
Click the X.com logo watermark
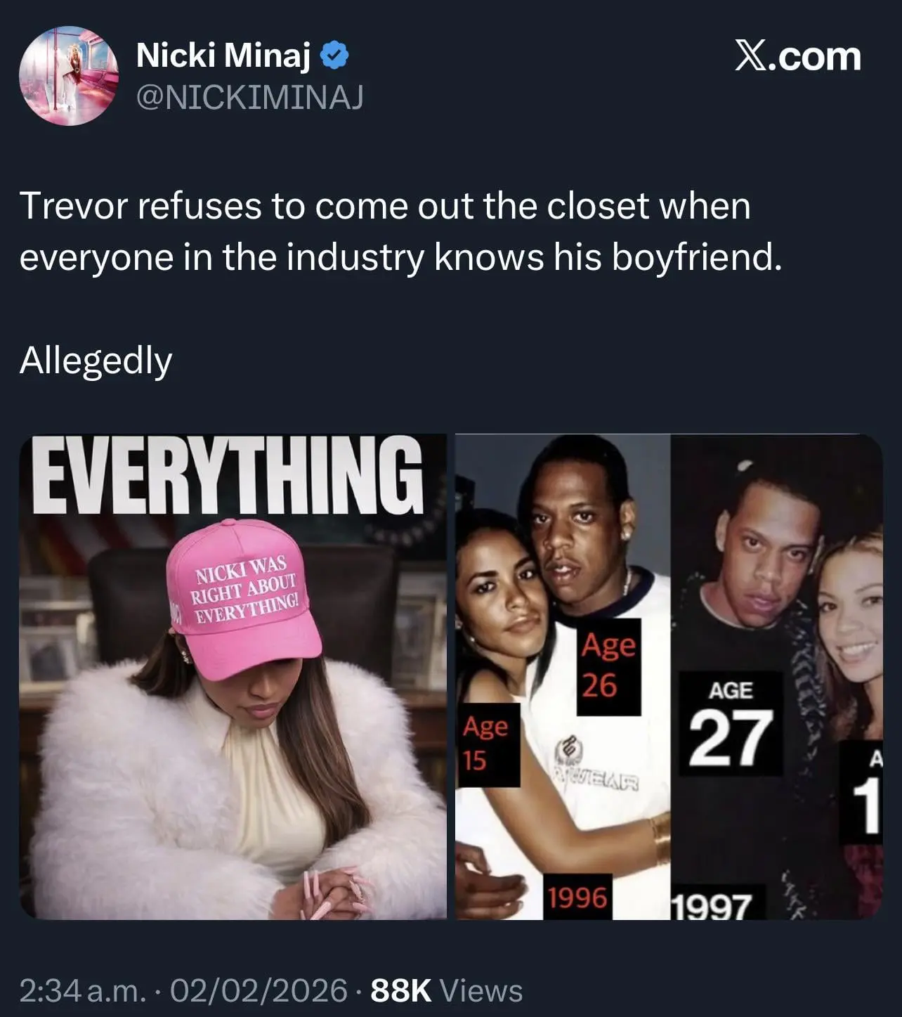coord(797,56)
